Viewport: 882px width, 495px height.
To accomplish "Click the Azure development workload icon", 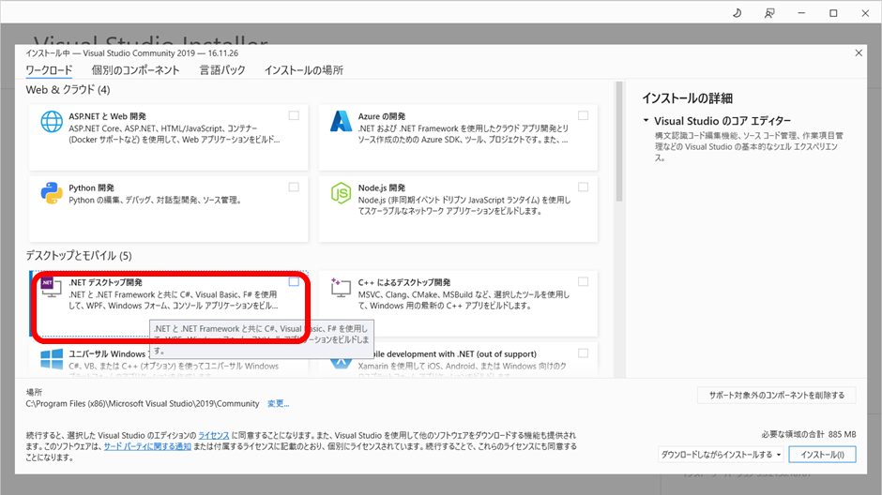I will [x=341, y=123].
